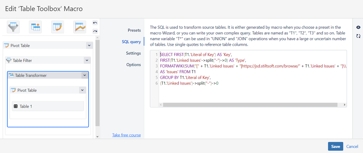Image resolution: width=363 pixels, height=153 pixels.
Task: Expand outer Pivot Table dropdown chevron
Action: [x=89, y=45]
